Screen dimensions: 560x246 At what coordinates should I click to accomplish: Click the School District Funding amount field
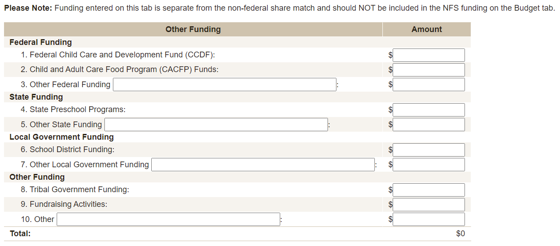pos(428,150)
